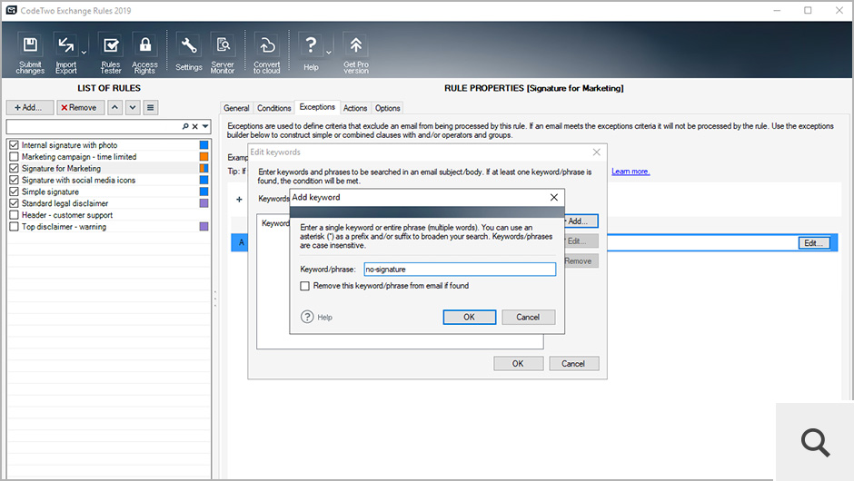Toggle Marketing campaign - time limited checkbox
The width and height of the screenshot is (854, 481).
pyautogui.click(x=15, y=157)
